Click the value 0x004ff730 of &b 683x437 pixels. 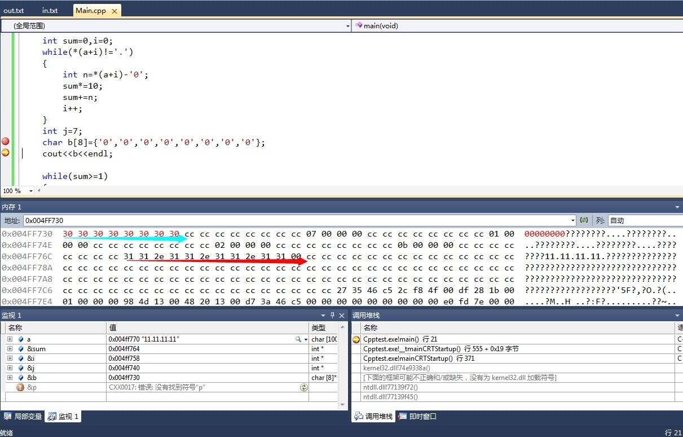pyautogui.click(x=124, y=378)
